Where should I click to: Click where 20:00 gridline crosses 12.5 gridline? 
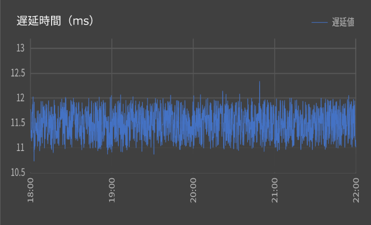coord(193,73)
